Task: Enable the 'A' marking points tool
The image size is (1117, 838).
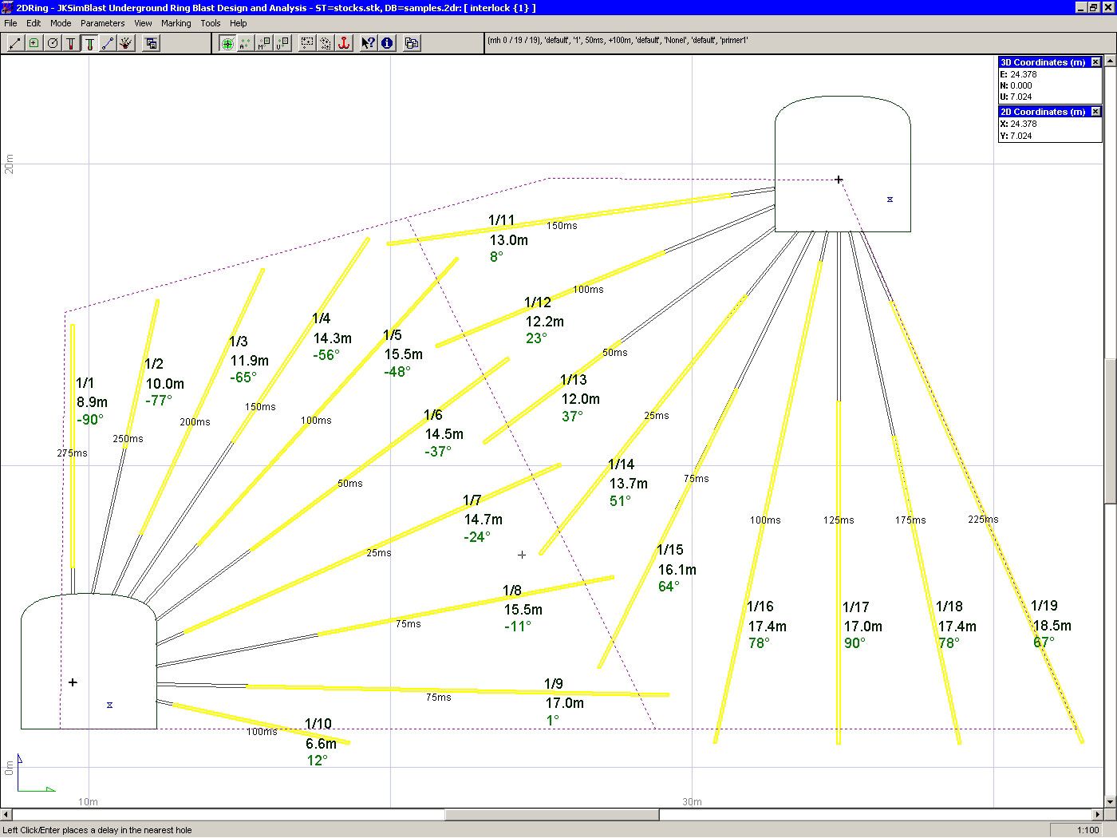Action: click(x=246, y=43)
